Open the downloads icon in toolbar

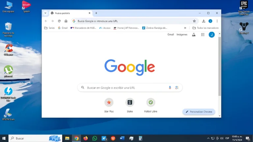tap(204, 21)
